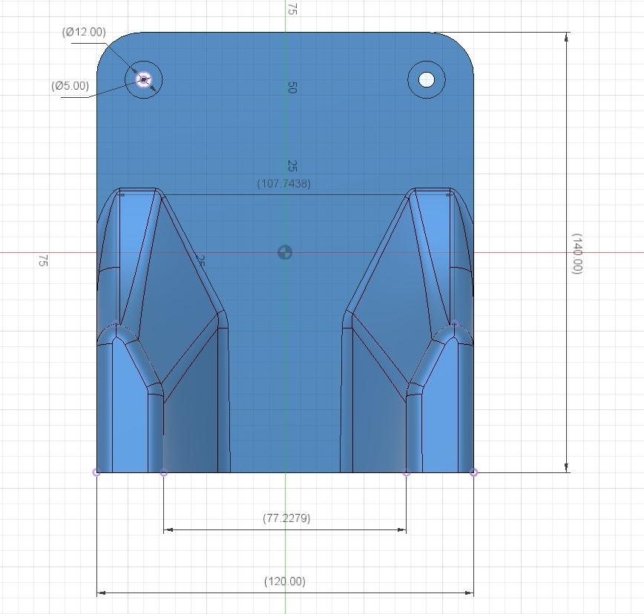This screenshot has height=614, width=644.
Task: Select the (77.2279) dimension value
Action: 286,518
